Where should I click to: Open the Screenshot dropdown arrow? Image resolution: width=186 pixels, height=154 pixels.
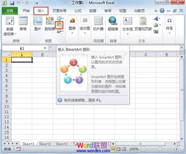coord(63,31)
